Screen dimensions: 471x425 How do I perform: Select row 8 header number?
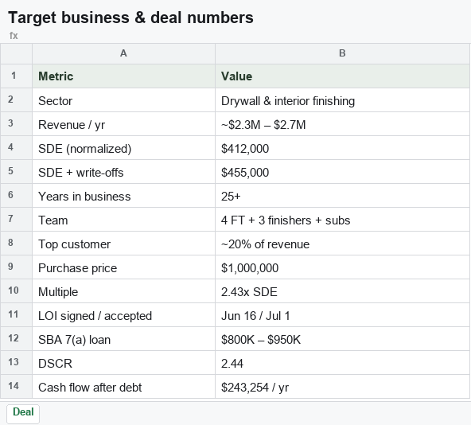click(16, 244)
